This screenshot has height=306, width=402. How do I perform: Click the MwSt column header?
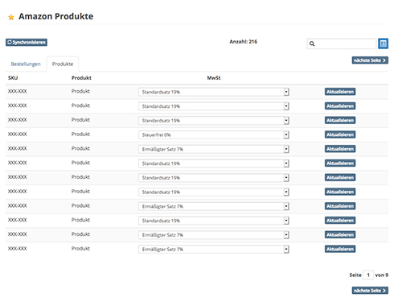tap(214, 78)
